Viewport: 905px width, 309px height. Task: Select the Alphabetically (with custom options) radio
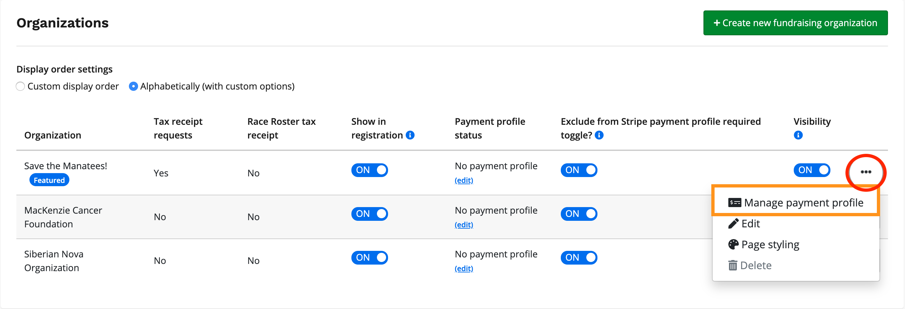coord(133,86)
